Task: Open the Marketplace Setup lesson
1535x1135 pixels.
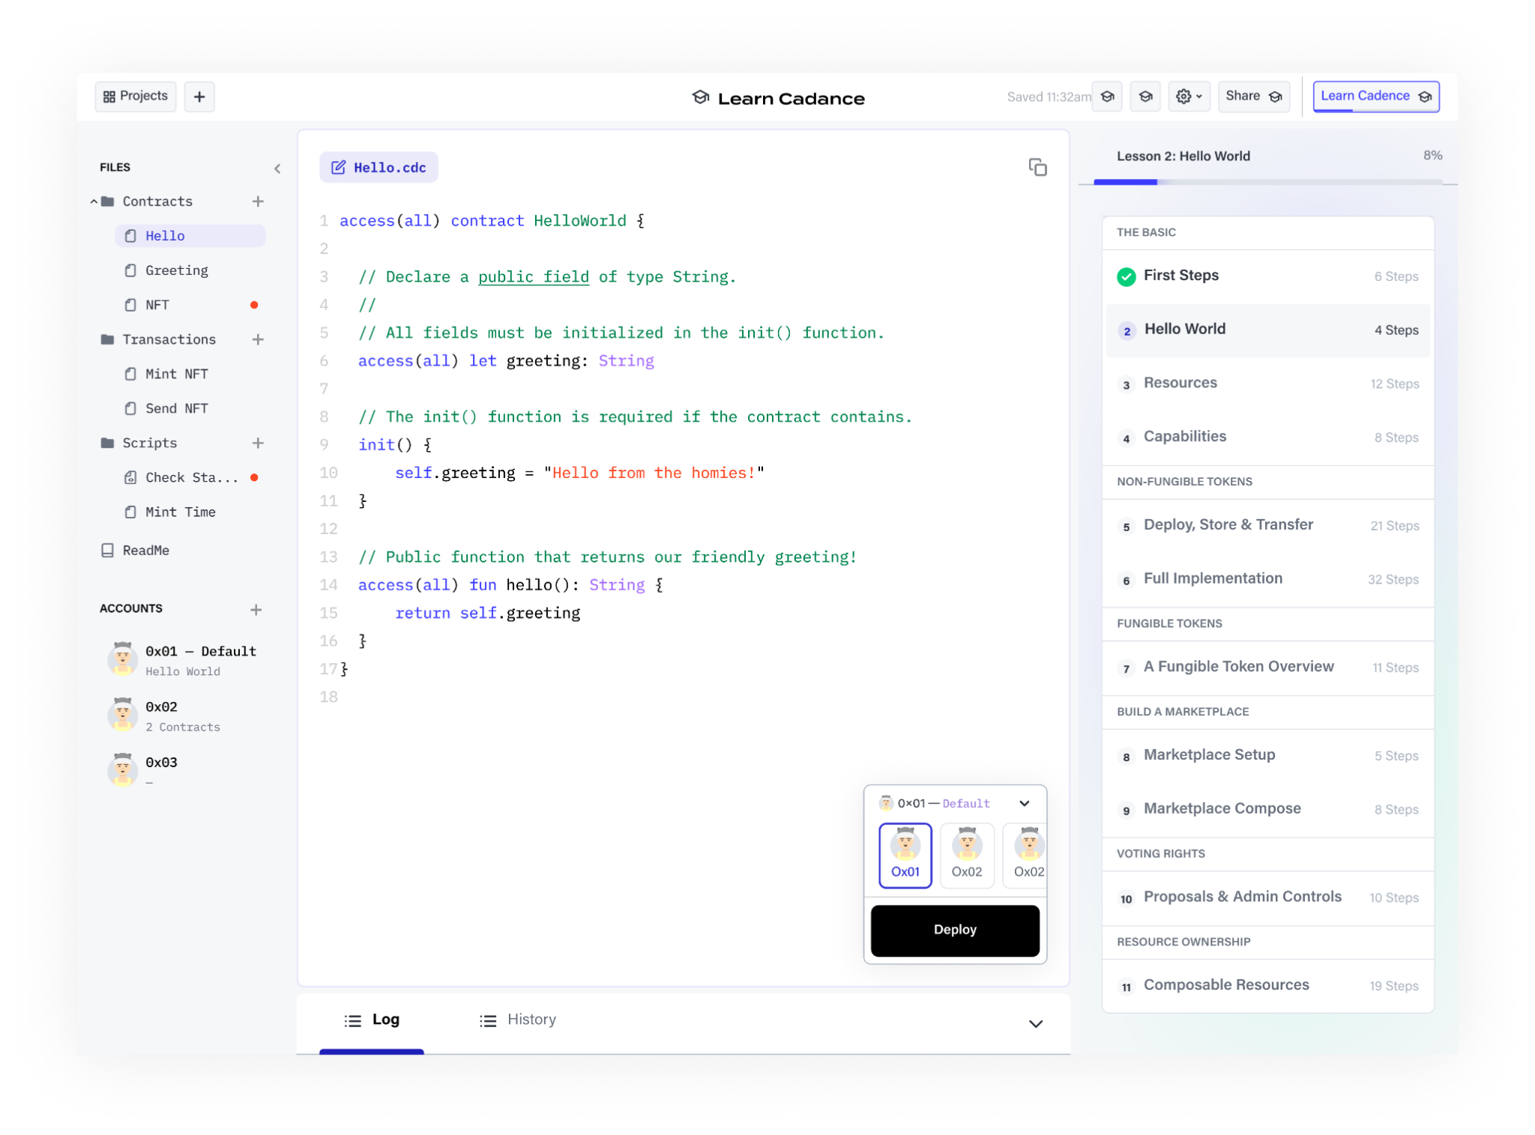Action: tap(1268, 755)
